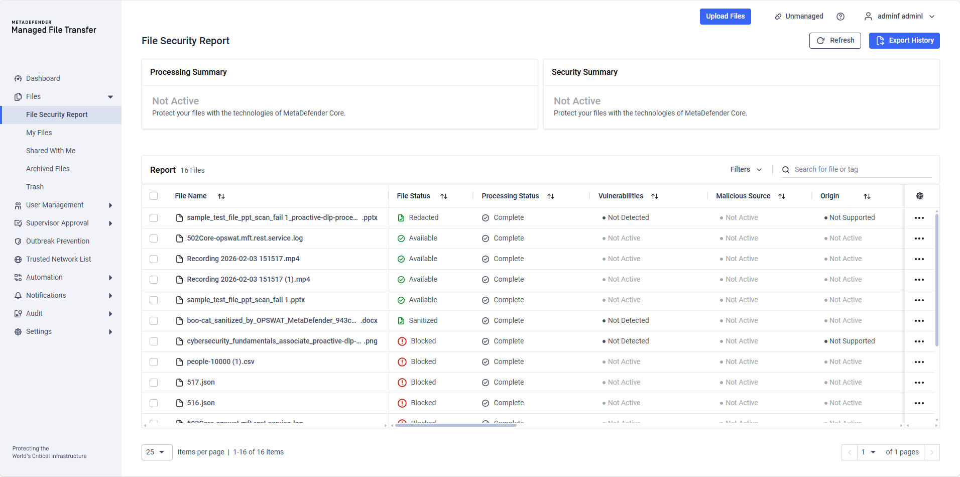
Task: Click the Export History button
Action: (x=904, y=41)
